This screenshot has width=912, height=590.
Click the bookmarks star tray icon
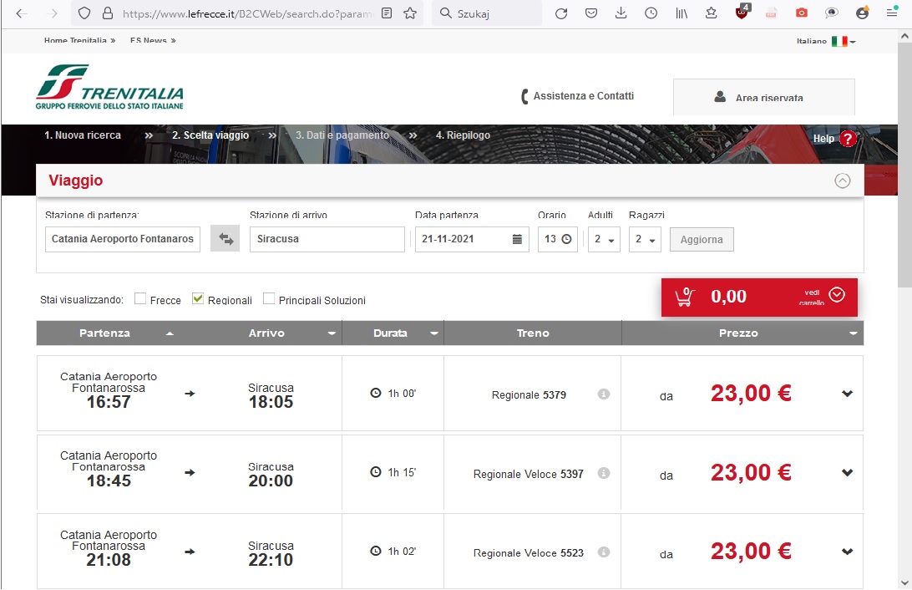(x=711, y=13)
